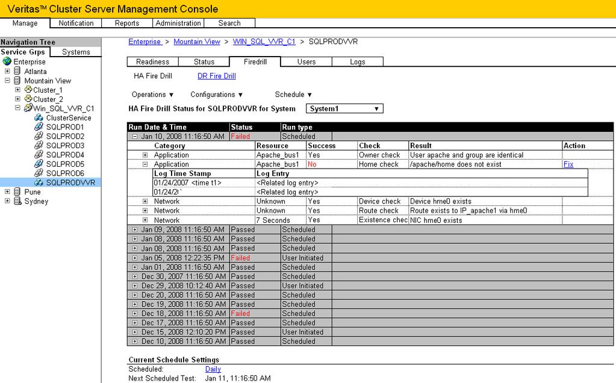Image resolution: width=616 pixels, height=383 pixels.
Task: Open the Reports top tab
Action: [127, 23]
